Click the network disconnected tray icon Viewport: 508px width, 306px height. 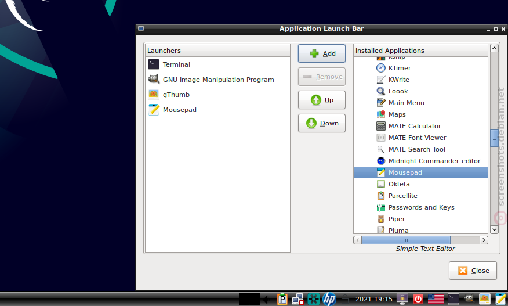[297, 299]
